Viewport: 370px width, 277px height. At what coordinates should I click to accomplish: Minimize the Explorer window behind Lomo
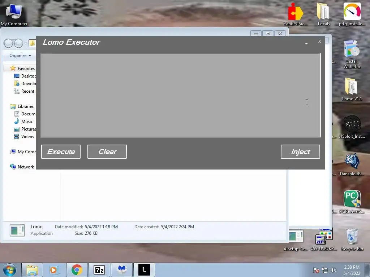[256, 34]
